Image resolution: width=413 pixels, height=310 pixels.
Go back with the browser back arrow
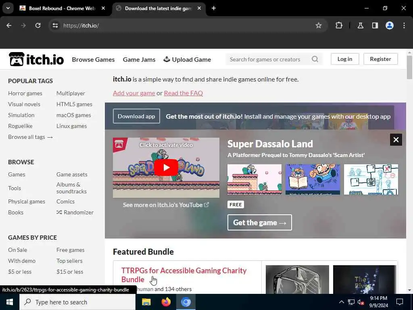coord(9,25)
